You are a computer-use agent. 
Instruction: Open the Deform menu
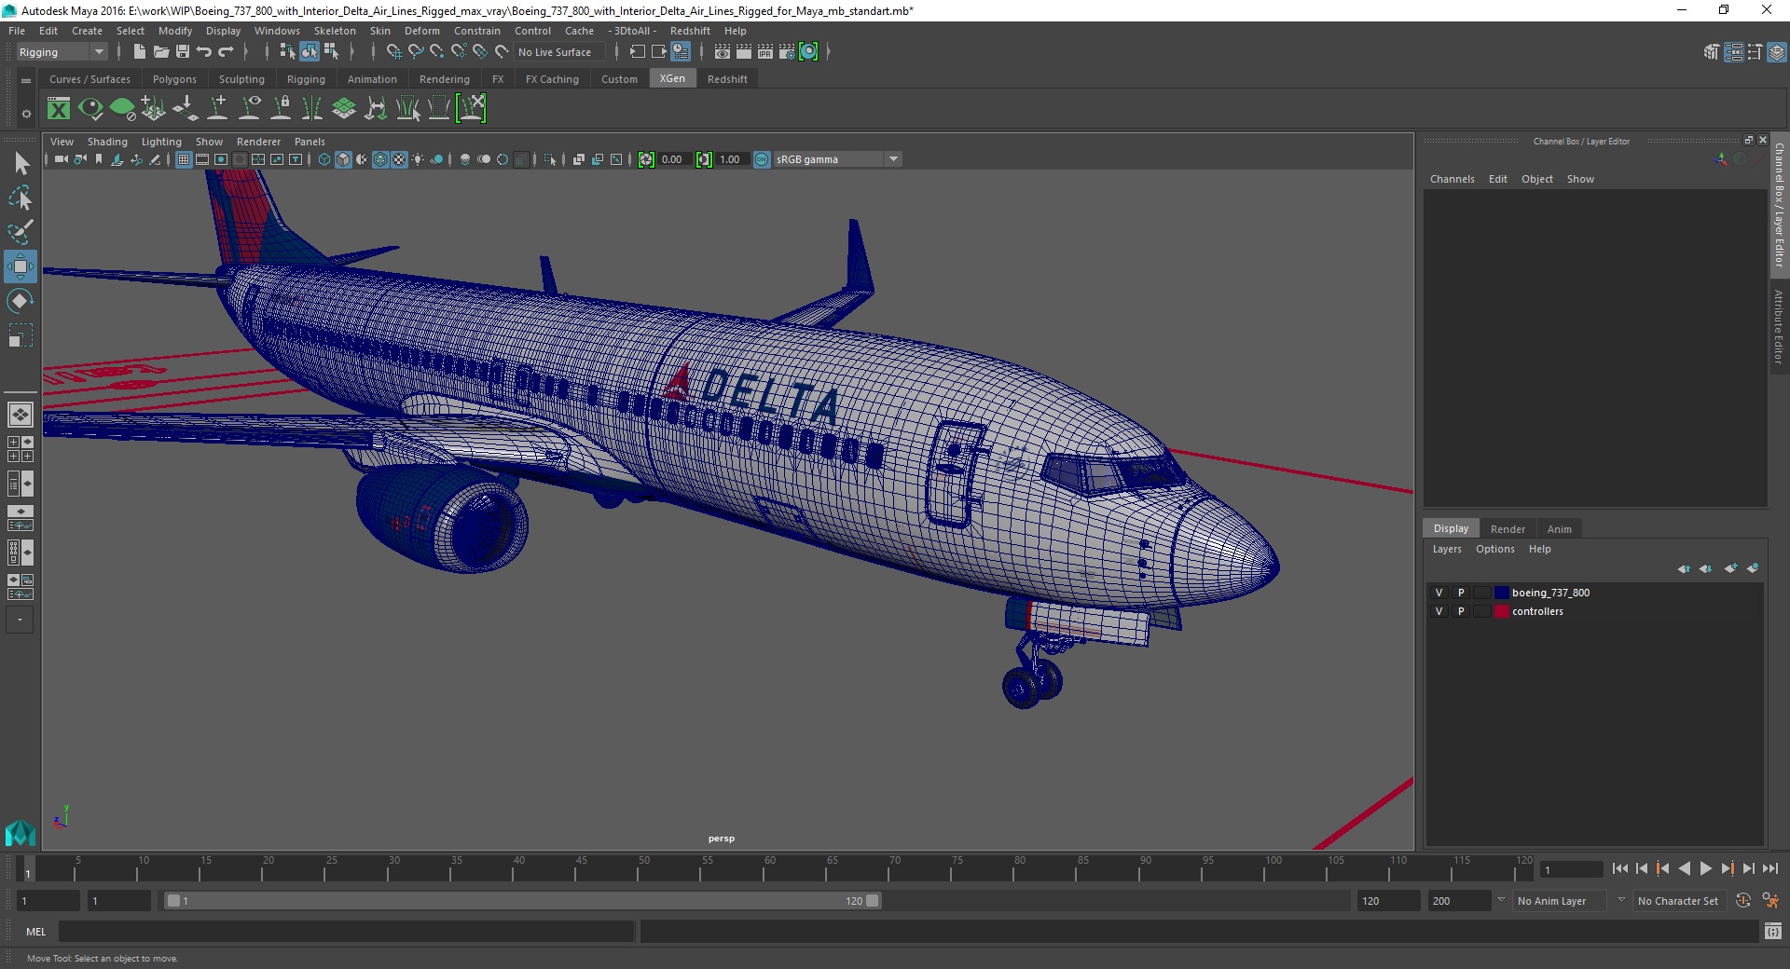(x=421, y=31)
